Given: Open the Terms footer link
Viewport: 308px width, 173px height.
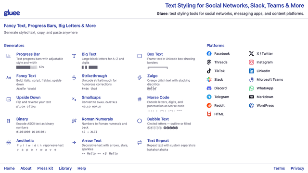Looking at the screenshot, I should coord(279,168).
